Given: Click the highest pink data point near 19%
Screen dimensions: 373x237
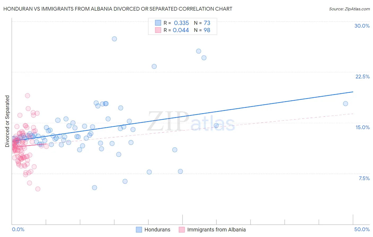Looking at the screenshot, I should coord(27,96).
